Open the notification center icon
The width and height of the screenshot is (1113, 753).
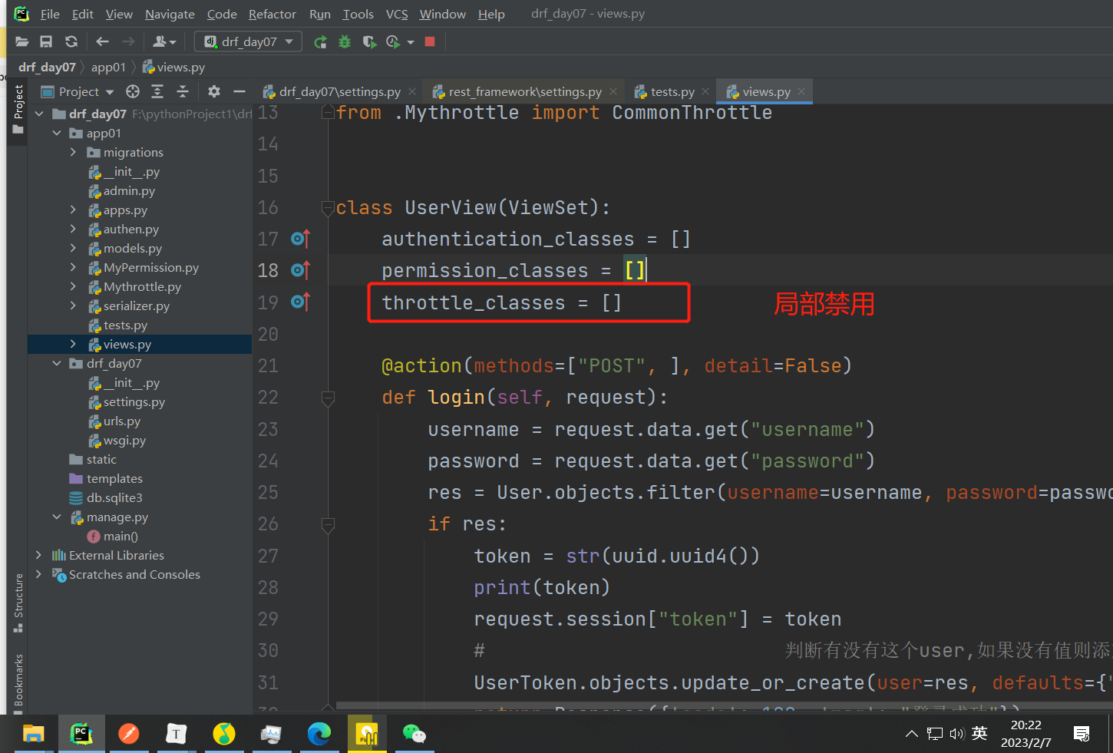[x=1082, y=734]
